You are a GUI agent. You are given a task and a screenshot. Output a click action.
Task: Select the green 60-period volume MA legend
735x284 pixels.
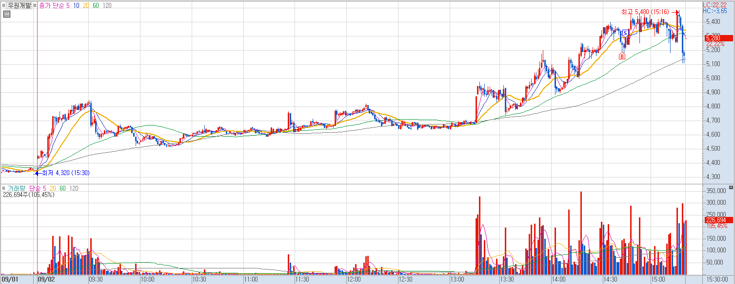[62, 188]
